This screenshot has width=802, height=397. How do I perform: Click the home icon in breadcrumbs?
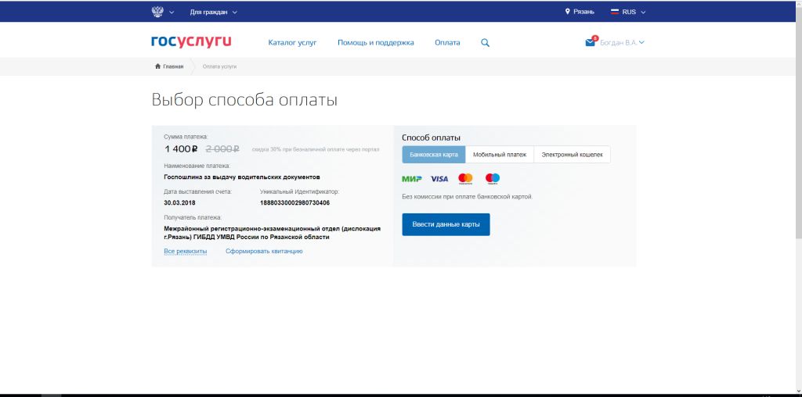[x=158, y=66]
